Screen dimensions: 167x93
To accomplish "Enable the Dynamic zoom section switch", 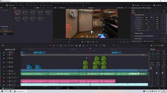I will (x=133, y=36).
